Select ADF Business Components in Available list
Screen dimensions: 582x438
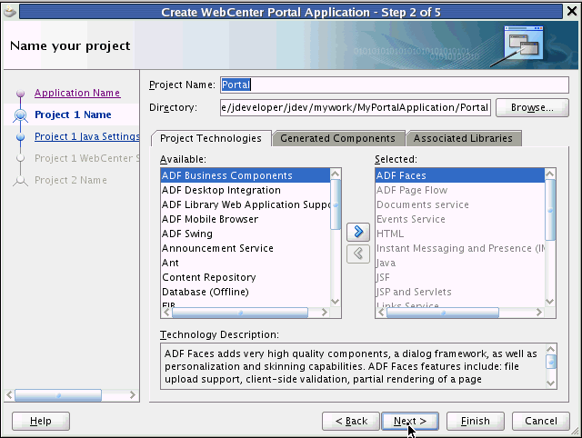[245, 175]
